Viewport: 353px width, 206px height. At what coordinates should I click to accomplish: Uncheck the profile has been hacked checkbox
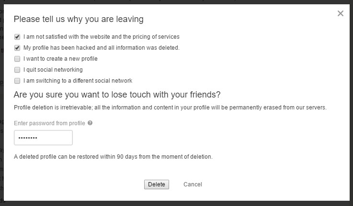(x=17, y=48)
